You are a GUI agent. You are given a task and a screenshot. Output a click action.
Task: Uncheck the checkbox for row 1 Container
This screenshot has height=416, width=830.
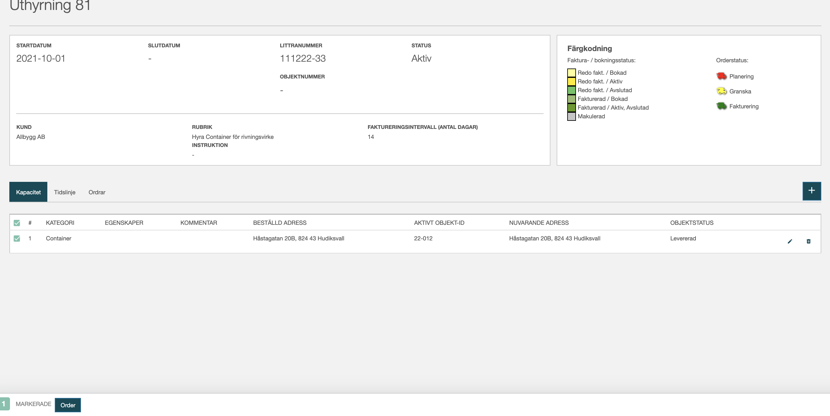click(x=17, y=239)
